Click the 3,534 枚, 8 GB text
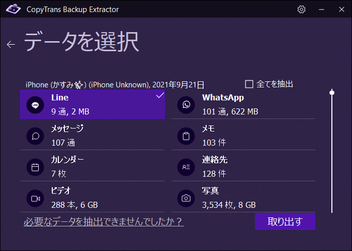Image resolution: width=352 pixels, height=251 pixels. pos(229,205)
